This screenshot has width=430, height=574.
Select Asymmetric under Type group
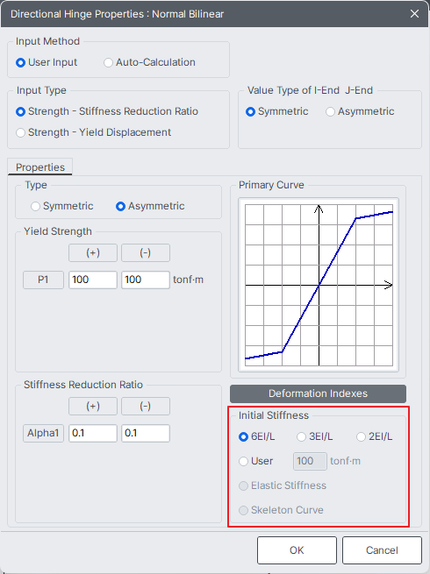coord(150,206)
